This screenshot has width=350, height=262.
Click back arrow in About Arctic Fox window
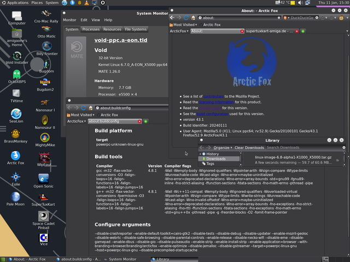coord(172,17)
